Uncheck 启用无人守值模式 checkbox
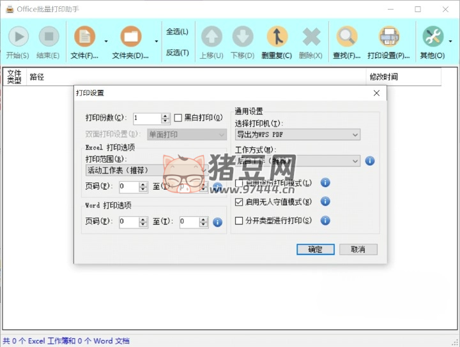 [240, 202]
